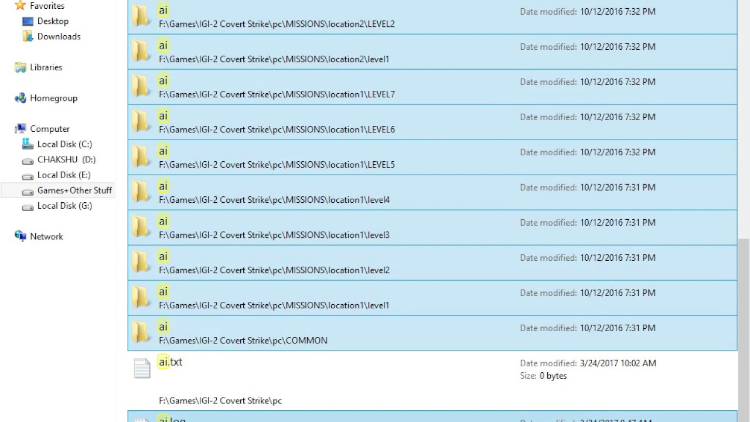Click folder icon for location1\LEVEL6 ai
This screenshot has width=750, height=422.
(x=141, y=121)
